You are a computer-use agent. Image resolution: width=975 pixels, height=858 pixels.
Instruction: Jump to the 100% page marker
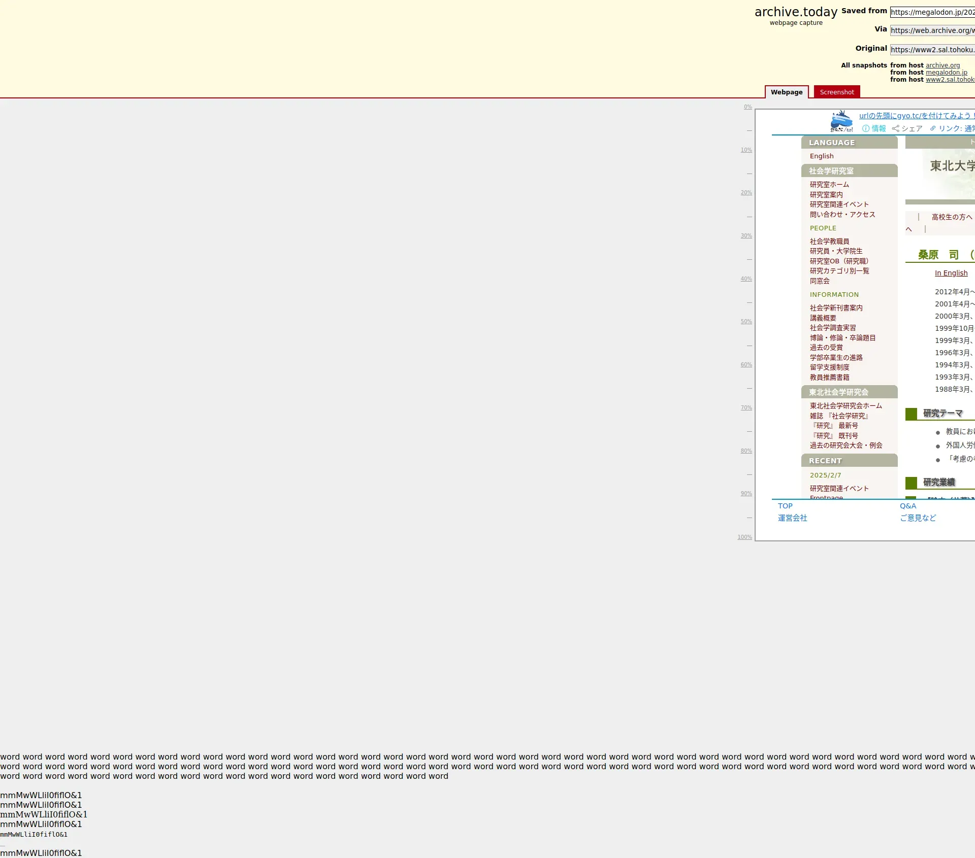[x=744, y=537]
